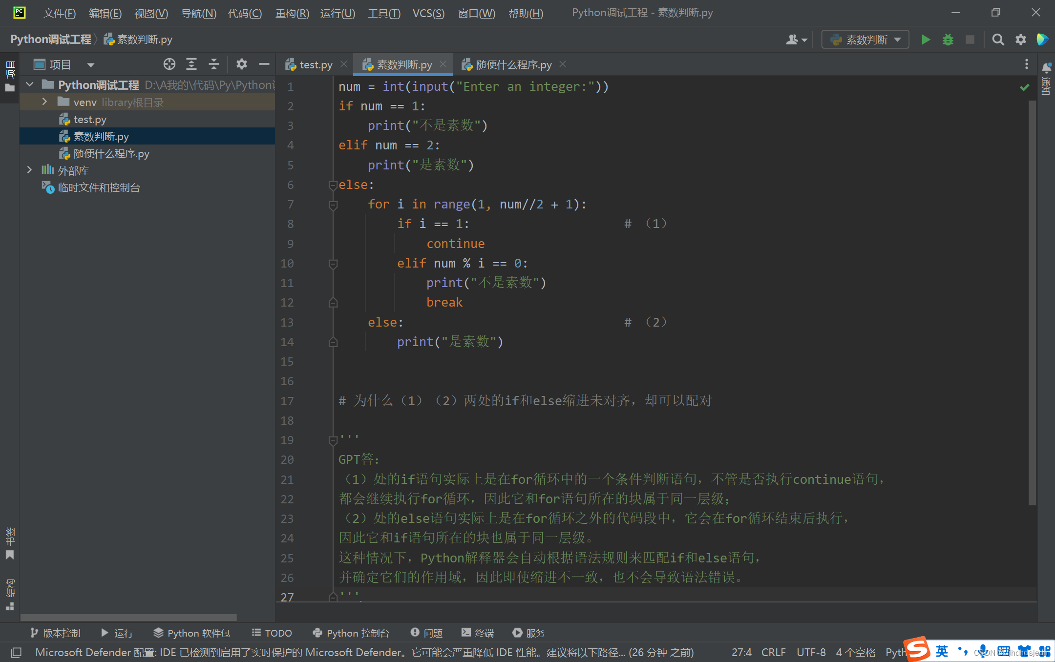Click Sogou input method S icon

917,649
